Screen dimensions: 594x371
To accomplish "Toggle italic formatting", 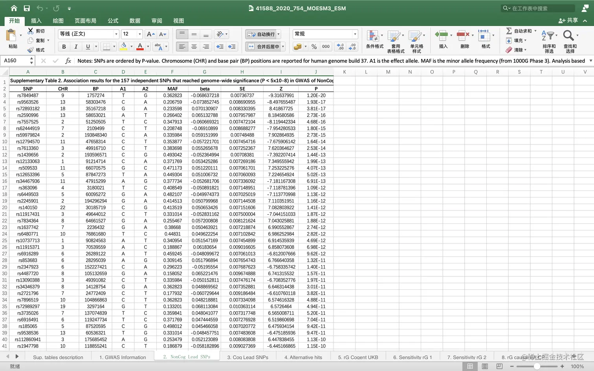I will (x=76, y=47).
